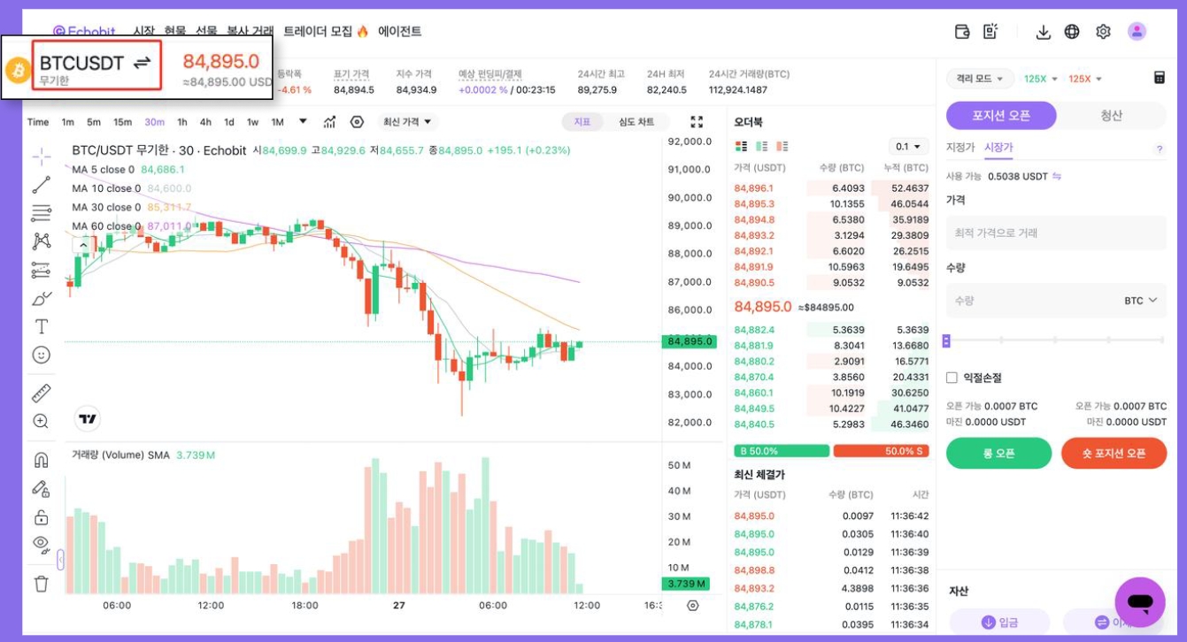This screenshot has height=642, width=1187.
Task: Toggle magnet mode on chart
Action: (x=41, y=460)
